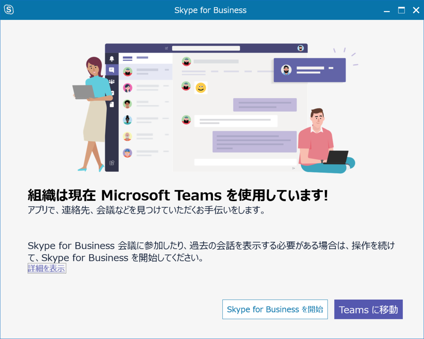Click the files icon in the illustration sidebar
Image resolution: width=424 pixels, height=339 pixels.
(x=111, y=103)
